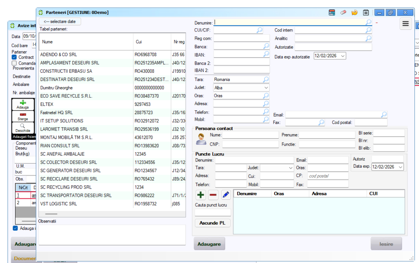Click the Observatii text area
419x263 pixels.
point(112,235)
